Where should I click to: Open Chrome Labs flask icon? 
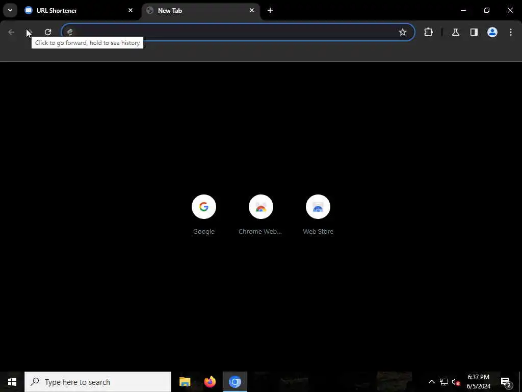(455, 32)
